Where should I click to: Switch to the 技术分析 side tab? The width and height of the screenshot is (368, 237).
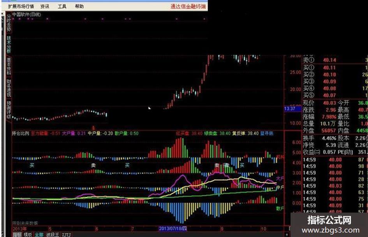pos(9,44)
